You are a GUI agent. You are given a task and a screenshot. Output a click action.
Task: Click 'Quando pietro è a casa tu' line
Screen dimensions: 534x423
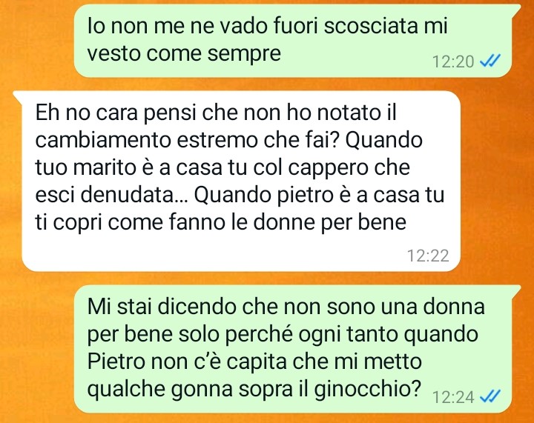pyautogui.click(x=320, y=195)
